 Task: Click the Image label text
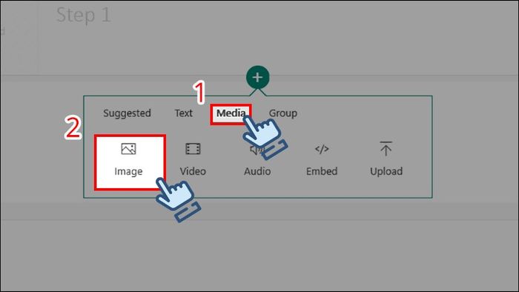[128, 171]
